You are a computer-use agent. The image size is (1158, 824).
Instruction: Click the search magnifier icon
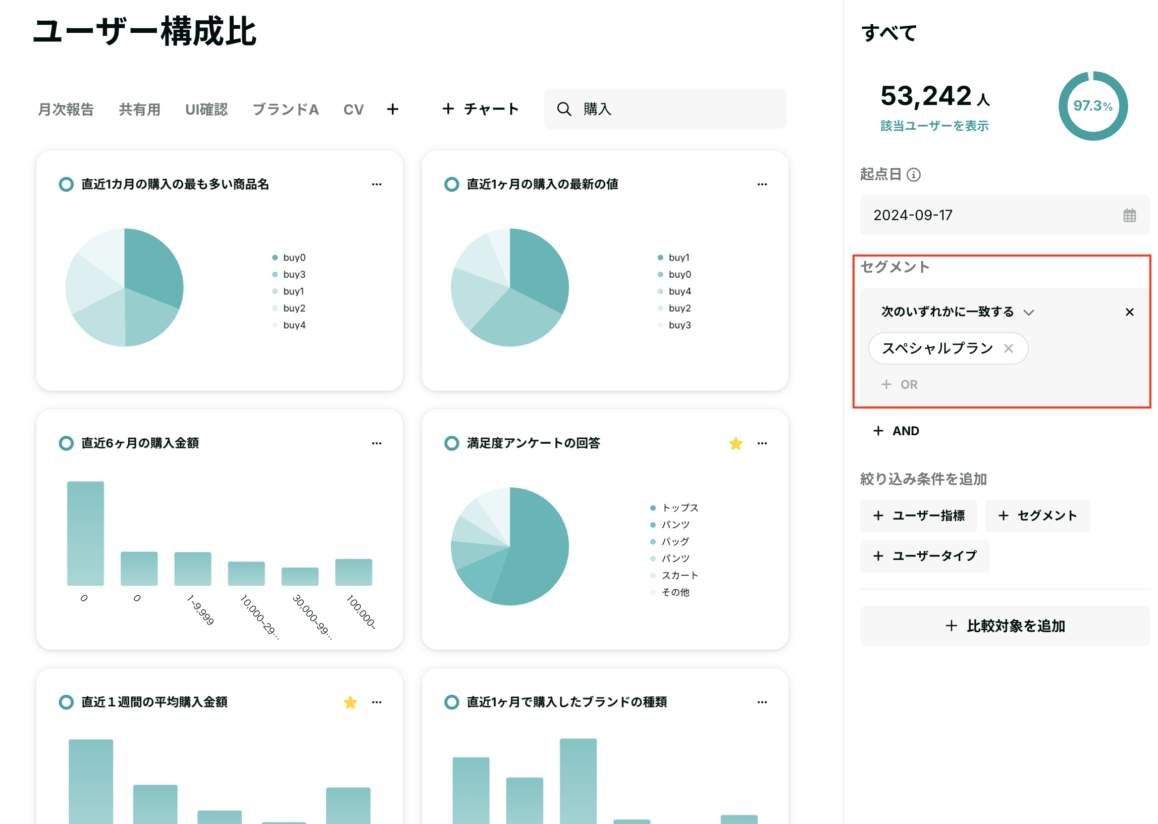click(564, 109)
